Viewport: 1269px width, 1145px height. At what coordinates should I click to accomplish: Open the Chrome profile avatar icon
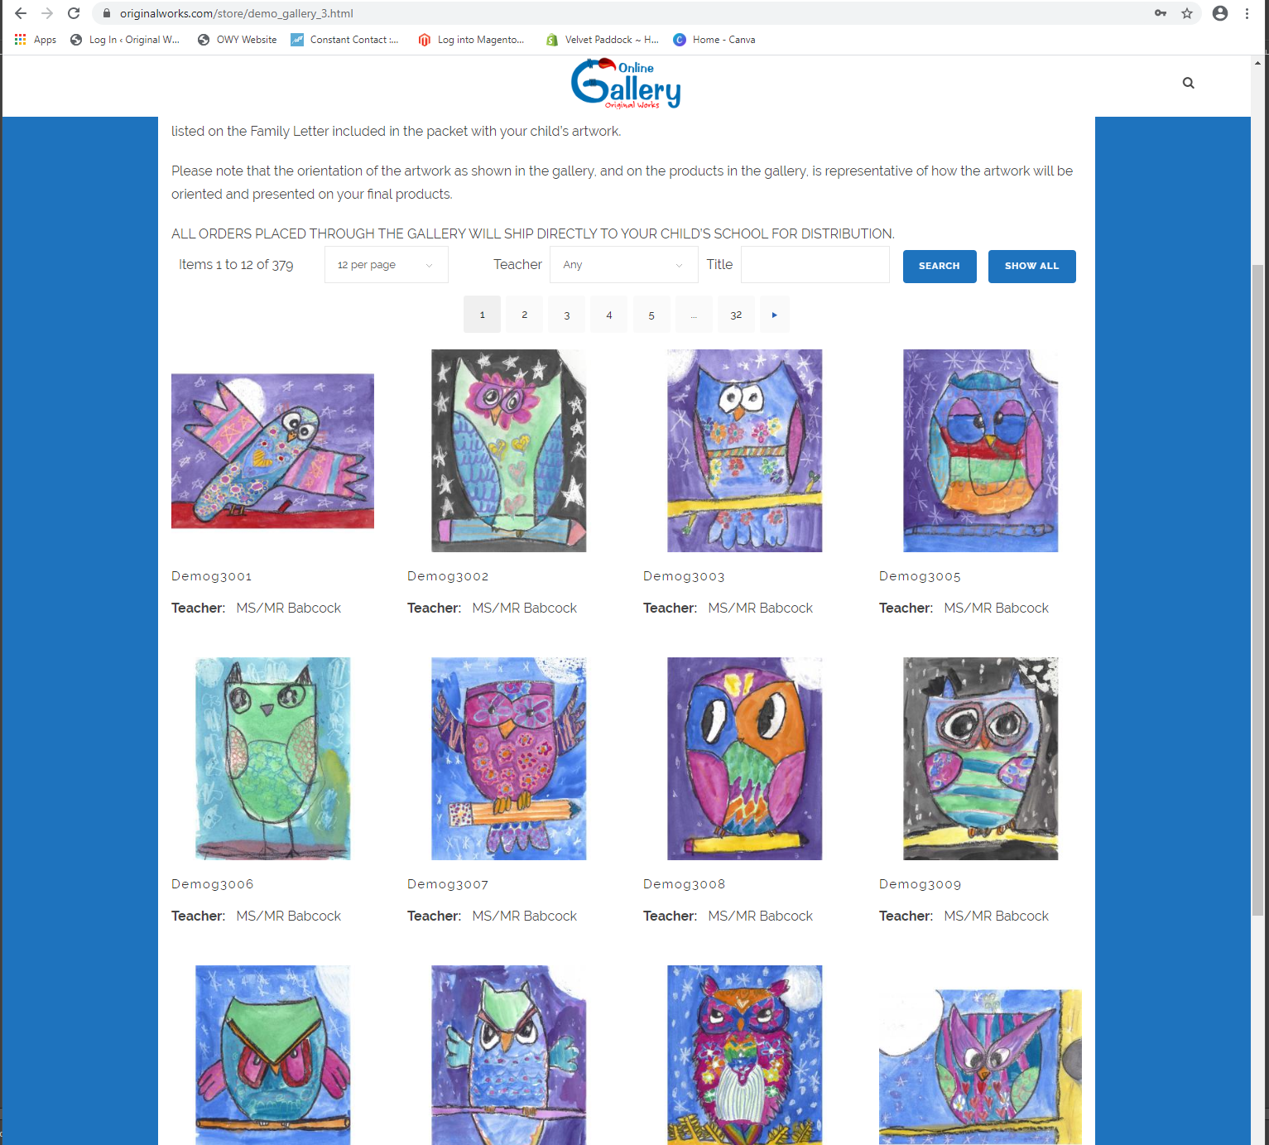point(1219,13)
